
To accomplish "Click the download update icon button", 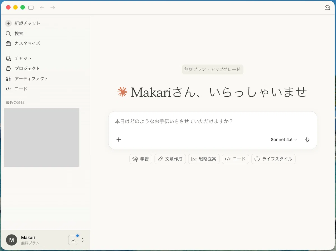I will [x=73, y=240].
